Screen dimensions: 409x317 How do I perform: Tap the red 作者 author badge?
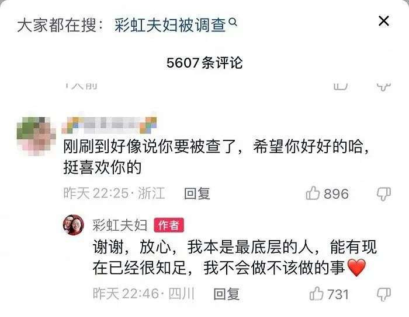tap(169, 225)
